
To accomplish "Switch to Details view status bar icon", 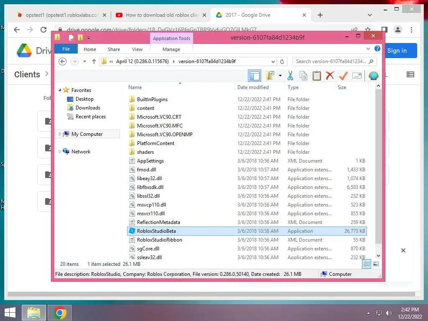I will [367, 264].
